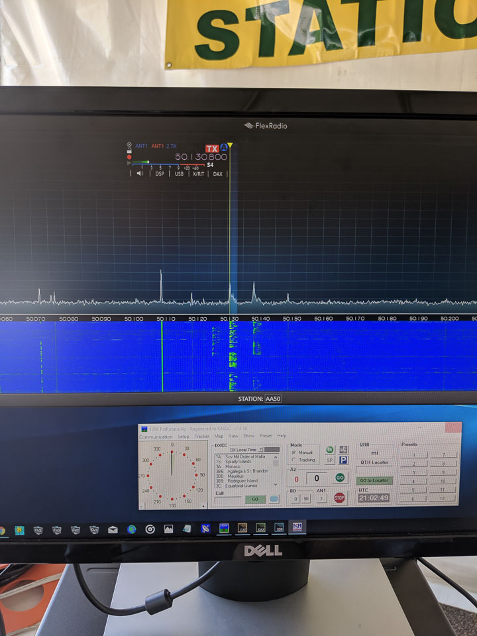Screen dimensions: 477x636
Task: Open the USB mode selector
Action: point(179,174)
